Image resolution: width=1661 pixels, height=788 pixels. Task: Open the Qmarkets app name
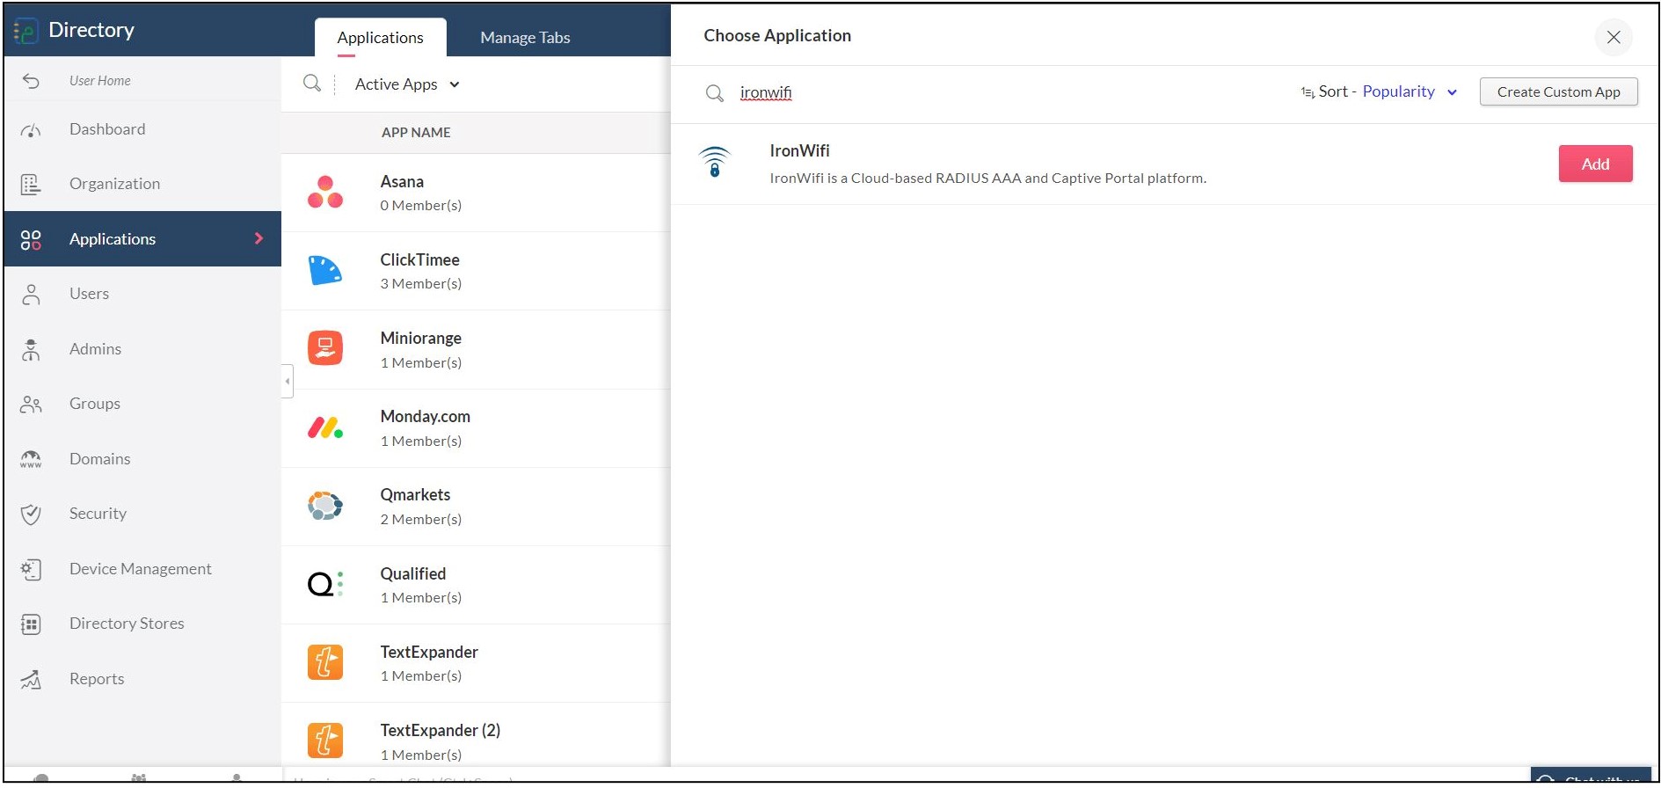[415, 494]
